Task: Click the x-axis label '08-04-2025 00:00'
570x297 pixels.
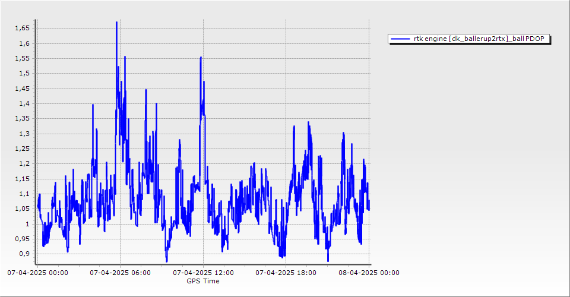Action: [369, 273]
